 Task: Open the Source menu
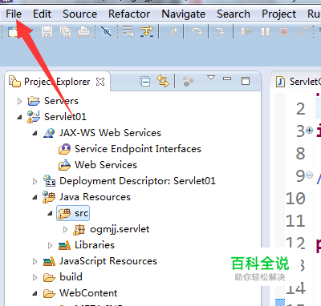pyautogui.click(x=79, y=14)
